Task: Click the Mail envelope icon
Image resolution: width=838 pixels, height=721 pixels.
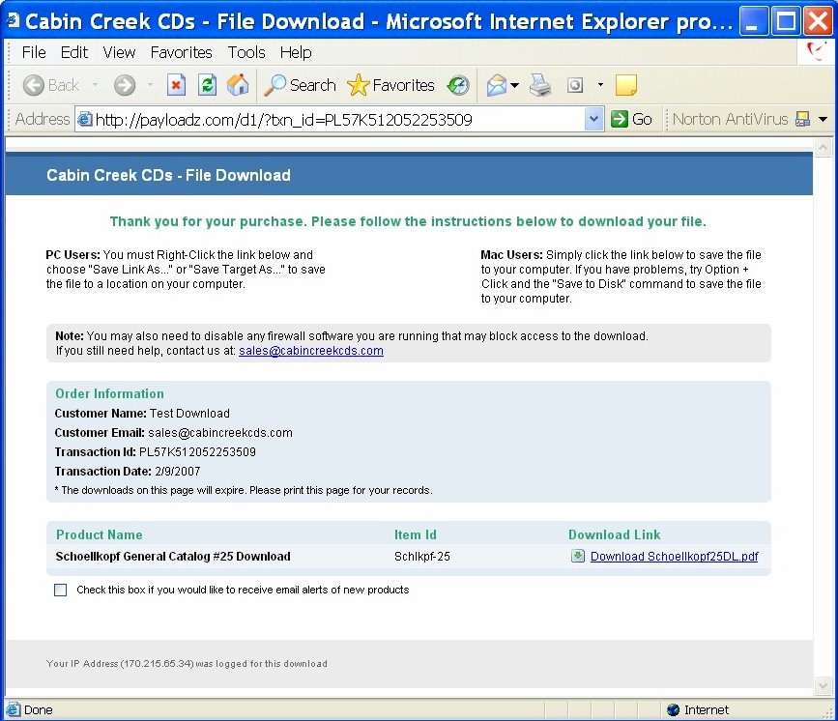Action: pyautogui.click(x=497, y=85)
